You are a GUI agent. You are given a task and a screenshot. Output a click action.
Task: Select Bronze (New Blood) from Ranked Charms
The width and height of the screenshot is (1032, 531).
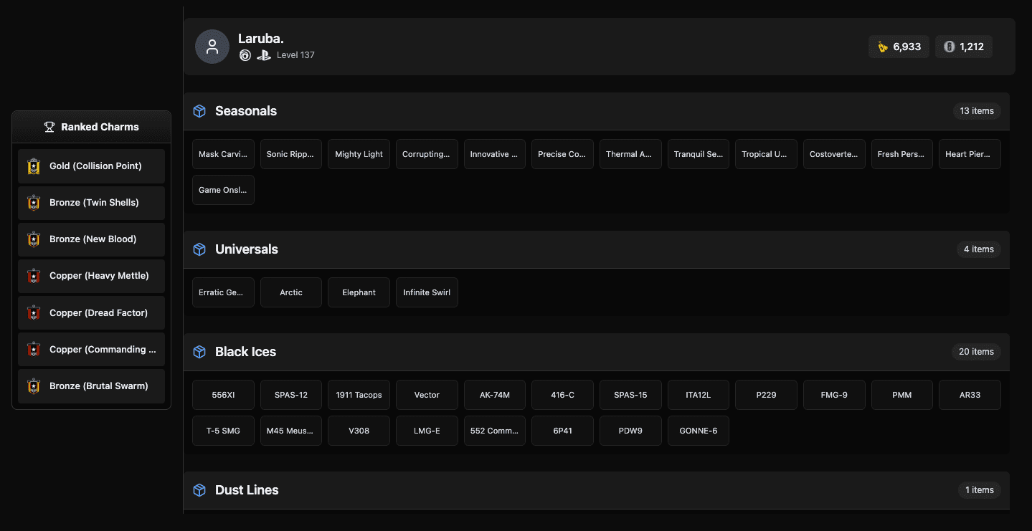point(91,239)
